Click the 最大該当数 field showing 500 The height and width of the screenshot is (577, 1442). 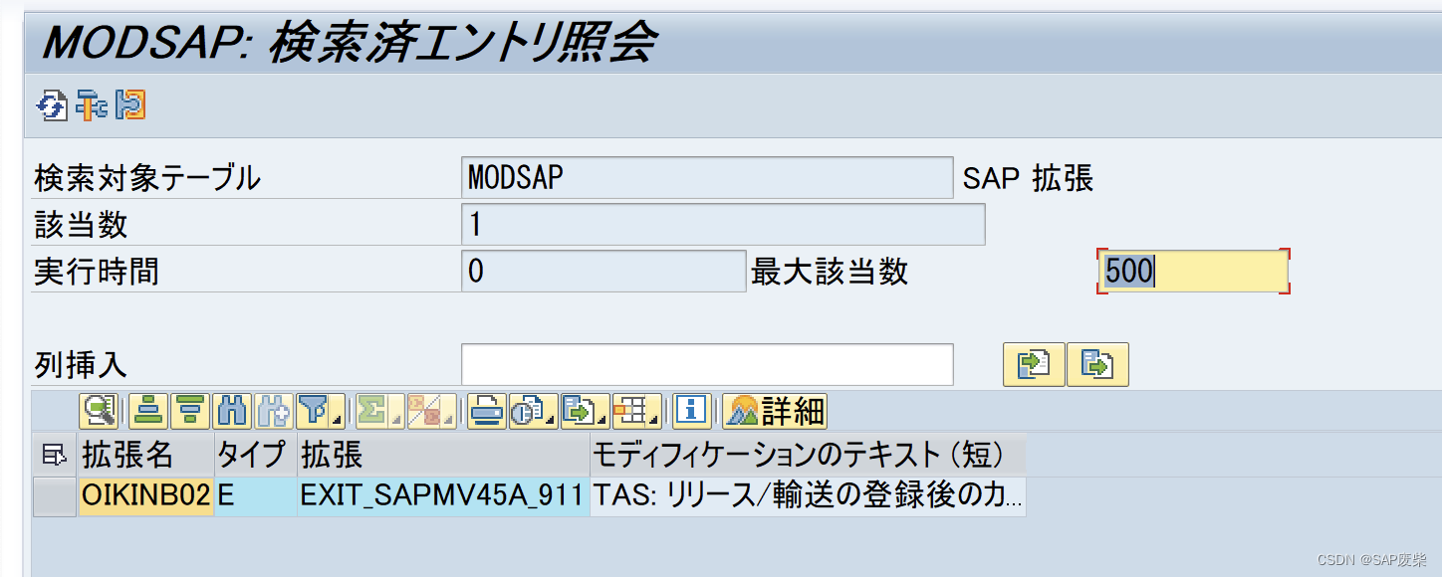tap(1193, 271)
